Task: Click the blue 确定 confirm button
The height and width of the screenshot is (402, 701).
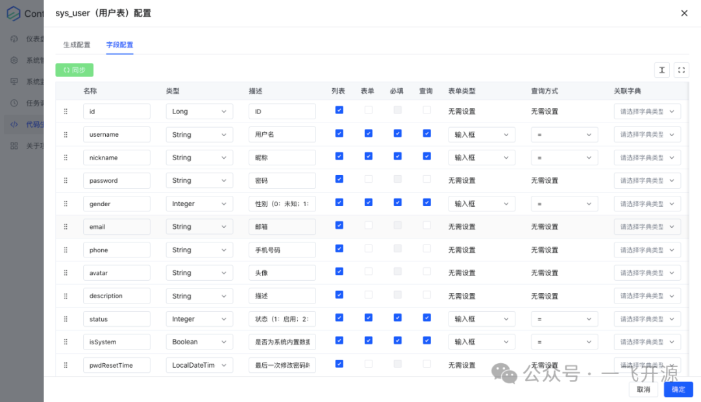Action: tap(678, 389)
